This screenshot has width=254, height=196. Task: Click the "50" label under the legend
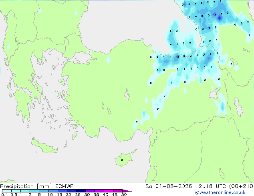click(124, 194)
